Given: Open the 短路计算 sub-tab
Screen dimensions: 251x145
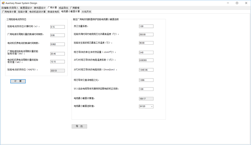Looking at the screenshot, I should (23, 12).
